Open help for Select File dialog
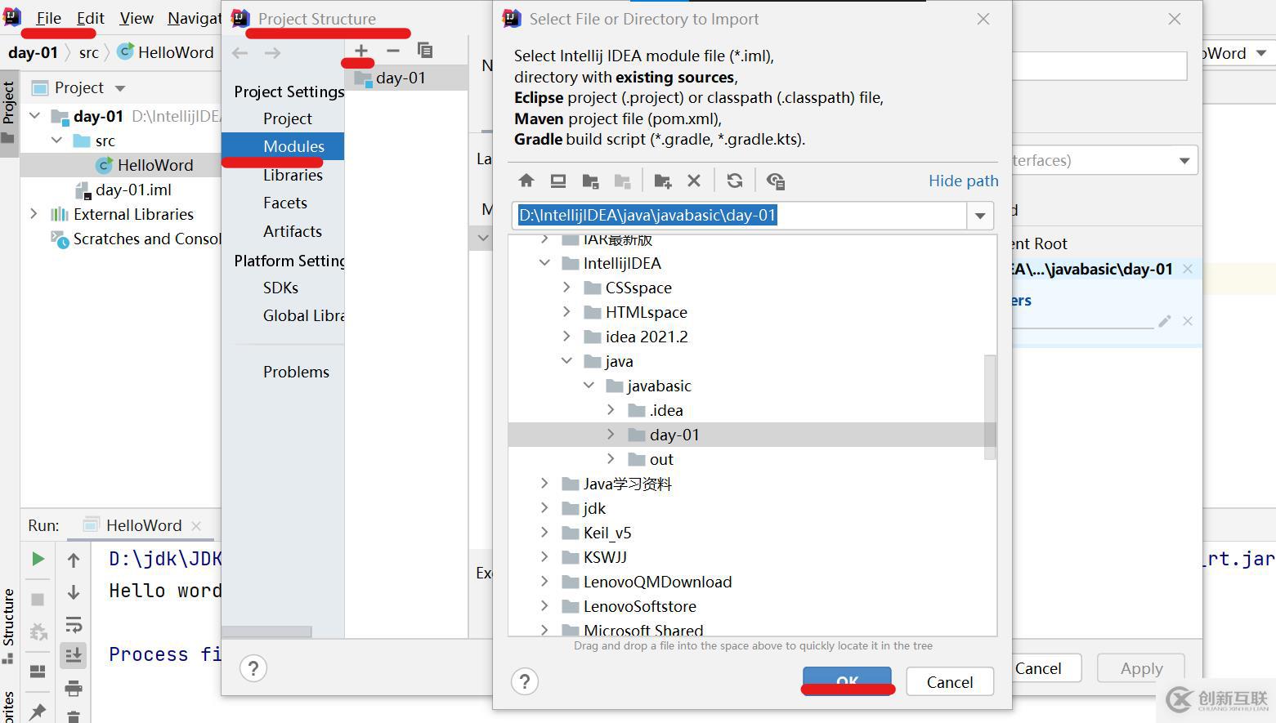 pyautogui.click(x=525, y=681)
